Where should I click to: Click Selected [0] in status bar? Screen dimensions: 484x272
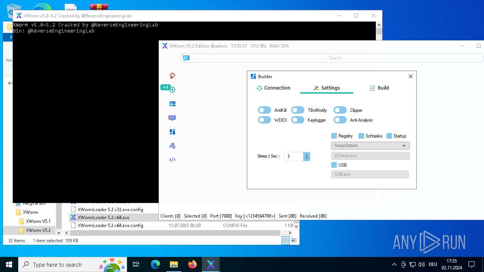(x=195, y=216)
